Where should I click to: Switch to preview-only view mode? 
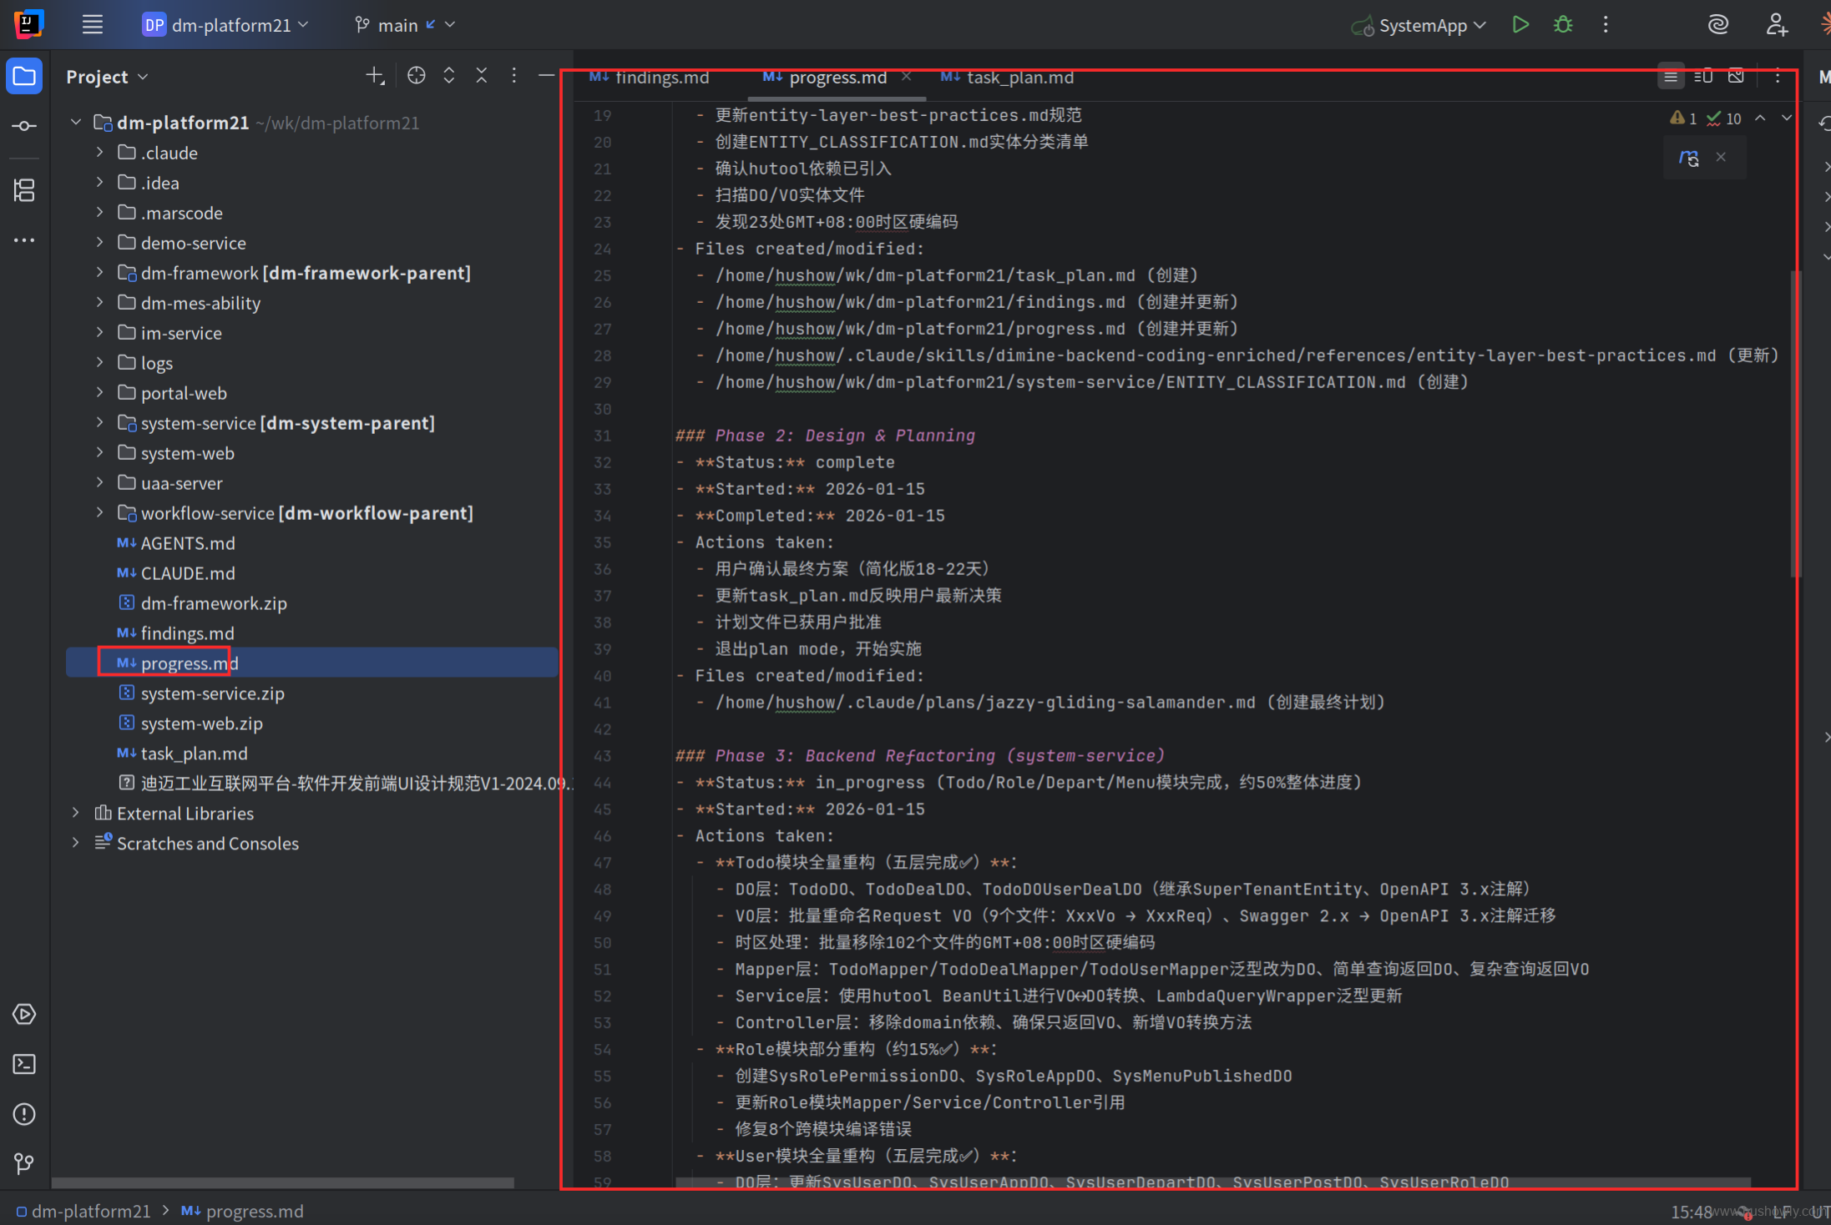(1737, 77)
